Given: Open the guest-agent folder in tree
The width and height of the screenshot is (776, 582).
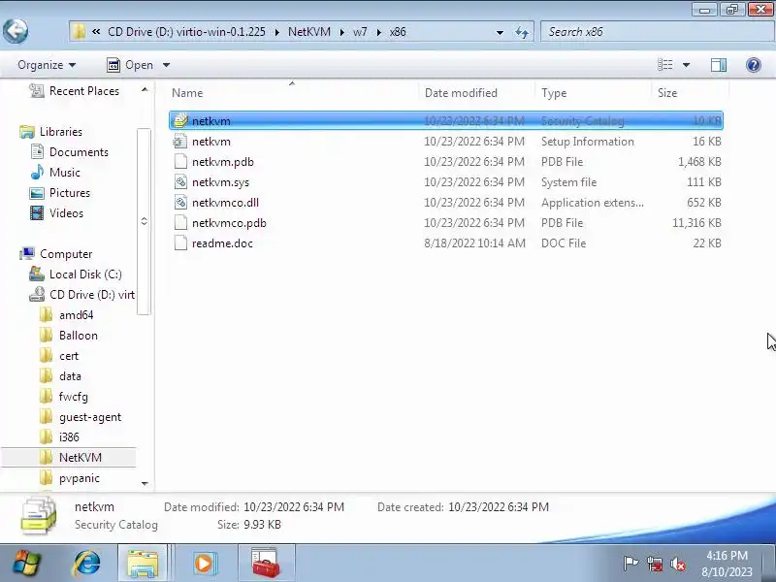Looking at the screenshot, I should [90, 417].
